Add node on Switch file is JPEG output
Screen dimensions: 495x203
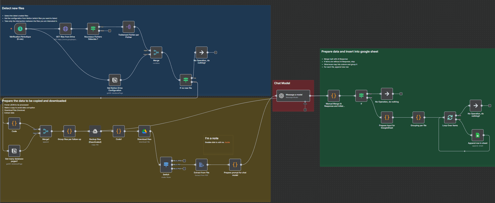[184, 160]
